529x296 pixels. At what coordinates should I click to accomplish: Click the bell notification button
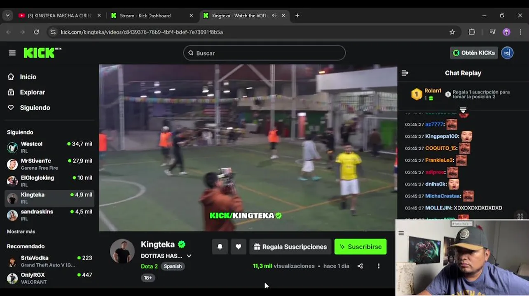coord(220,247)
